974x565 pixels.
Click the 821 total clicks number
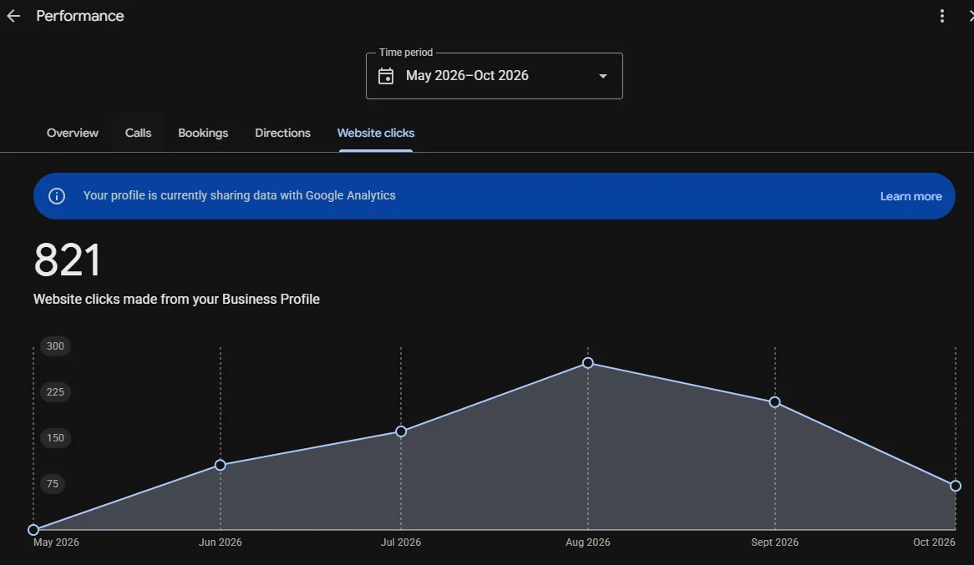pyautogui.click(x=67, y=260)
